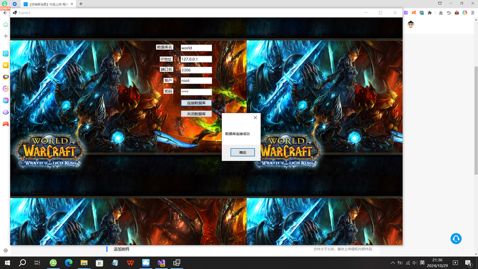Focus the account field containing root
478x269 pixels.
pos(196,81)
